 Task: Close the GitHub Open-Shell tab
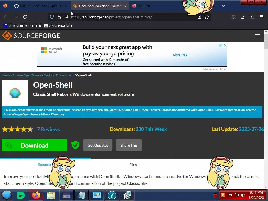pyautogui.click(x=66, y=6)
